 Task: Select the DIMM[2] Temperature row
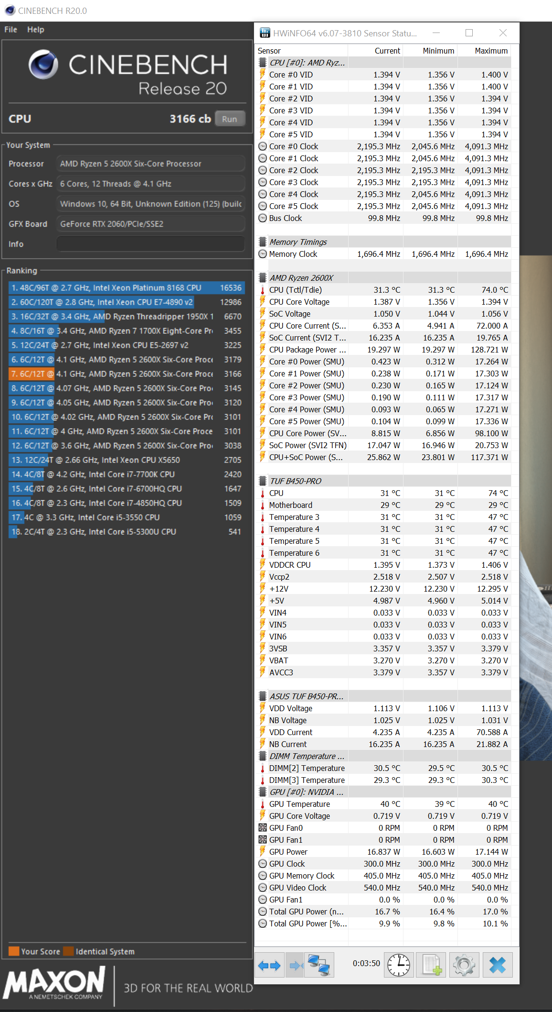point(384,768)
